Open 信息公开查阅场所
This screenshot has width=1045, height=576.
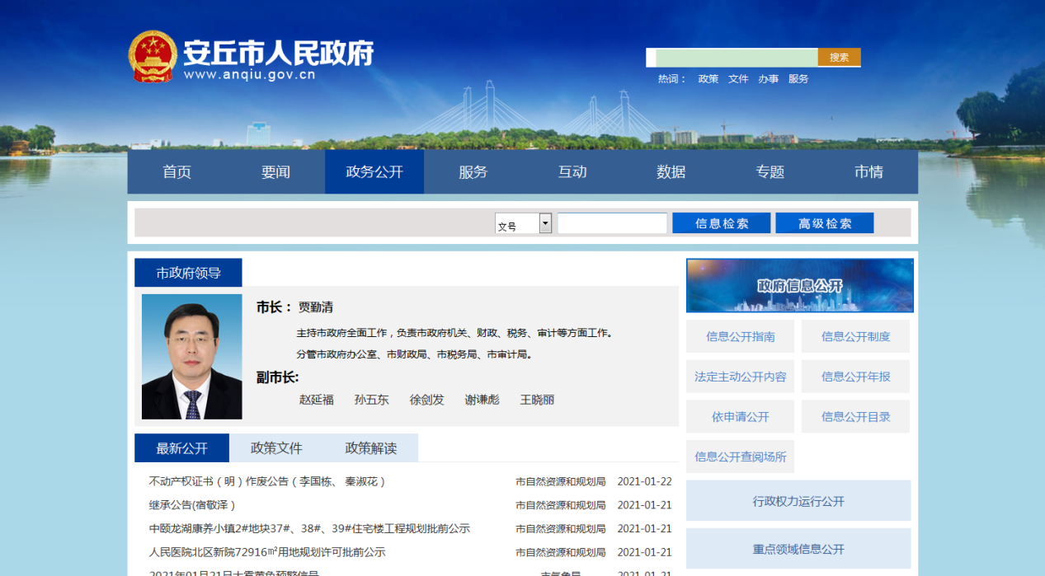[x=741, y=457]
